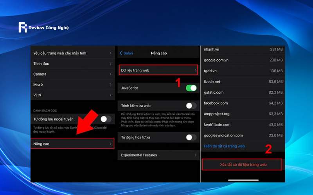Select the kenh14cdn.com website entry
This screenshot has height=195, width=313.
[243, 124]
